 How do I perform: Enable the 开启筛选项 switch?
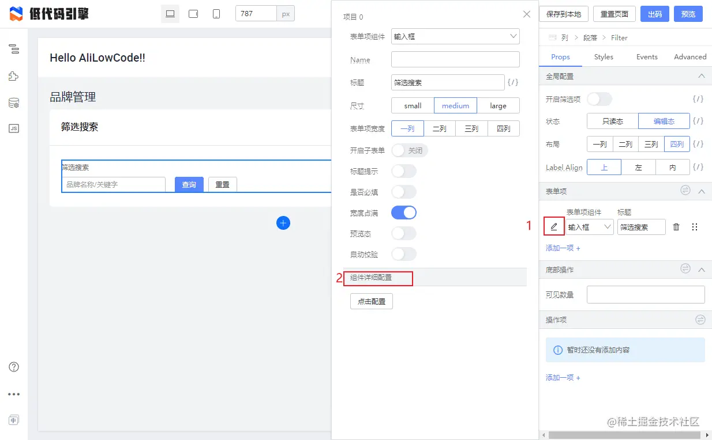599,99
